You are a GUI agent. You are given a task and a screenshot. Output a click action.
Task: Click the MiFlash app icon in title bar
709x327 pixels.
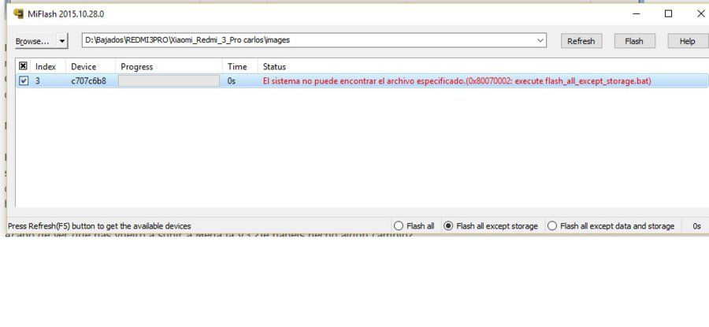19,14
